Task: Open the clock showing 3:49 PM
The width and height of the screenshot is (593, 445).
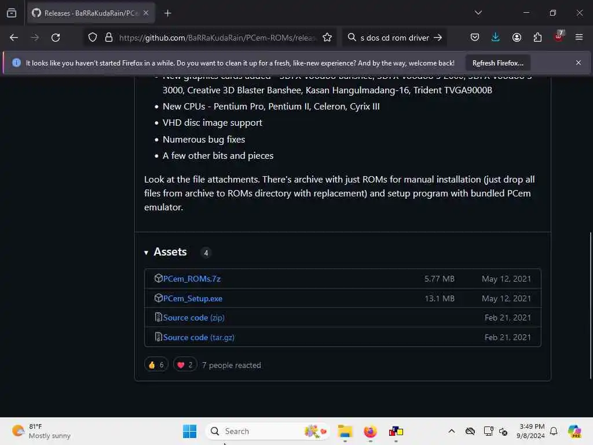Action: [x=531, y=431]
